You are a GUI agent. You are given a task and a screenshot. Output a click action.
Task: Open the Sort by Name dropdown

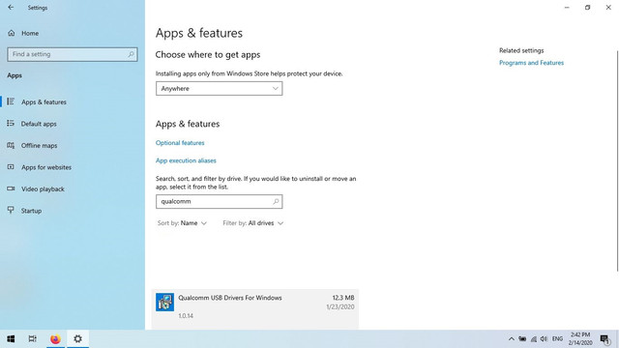(x=182, y=223)
